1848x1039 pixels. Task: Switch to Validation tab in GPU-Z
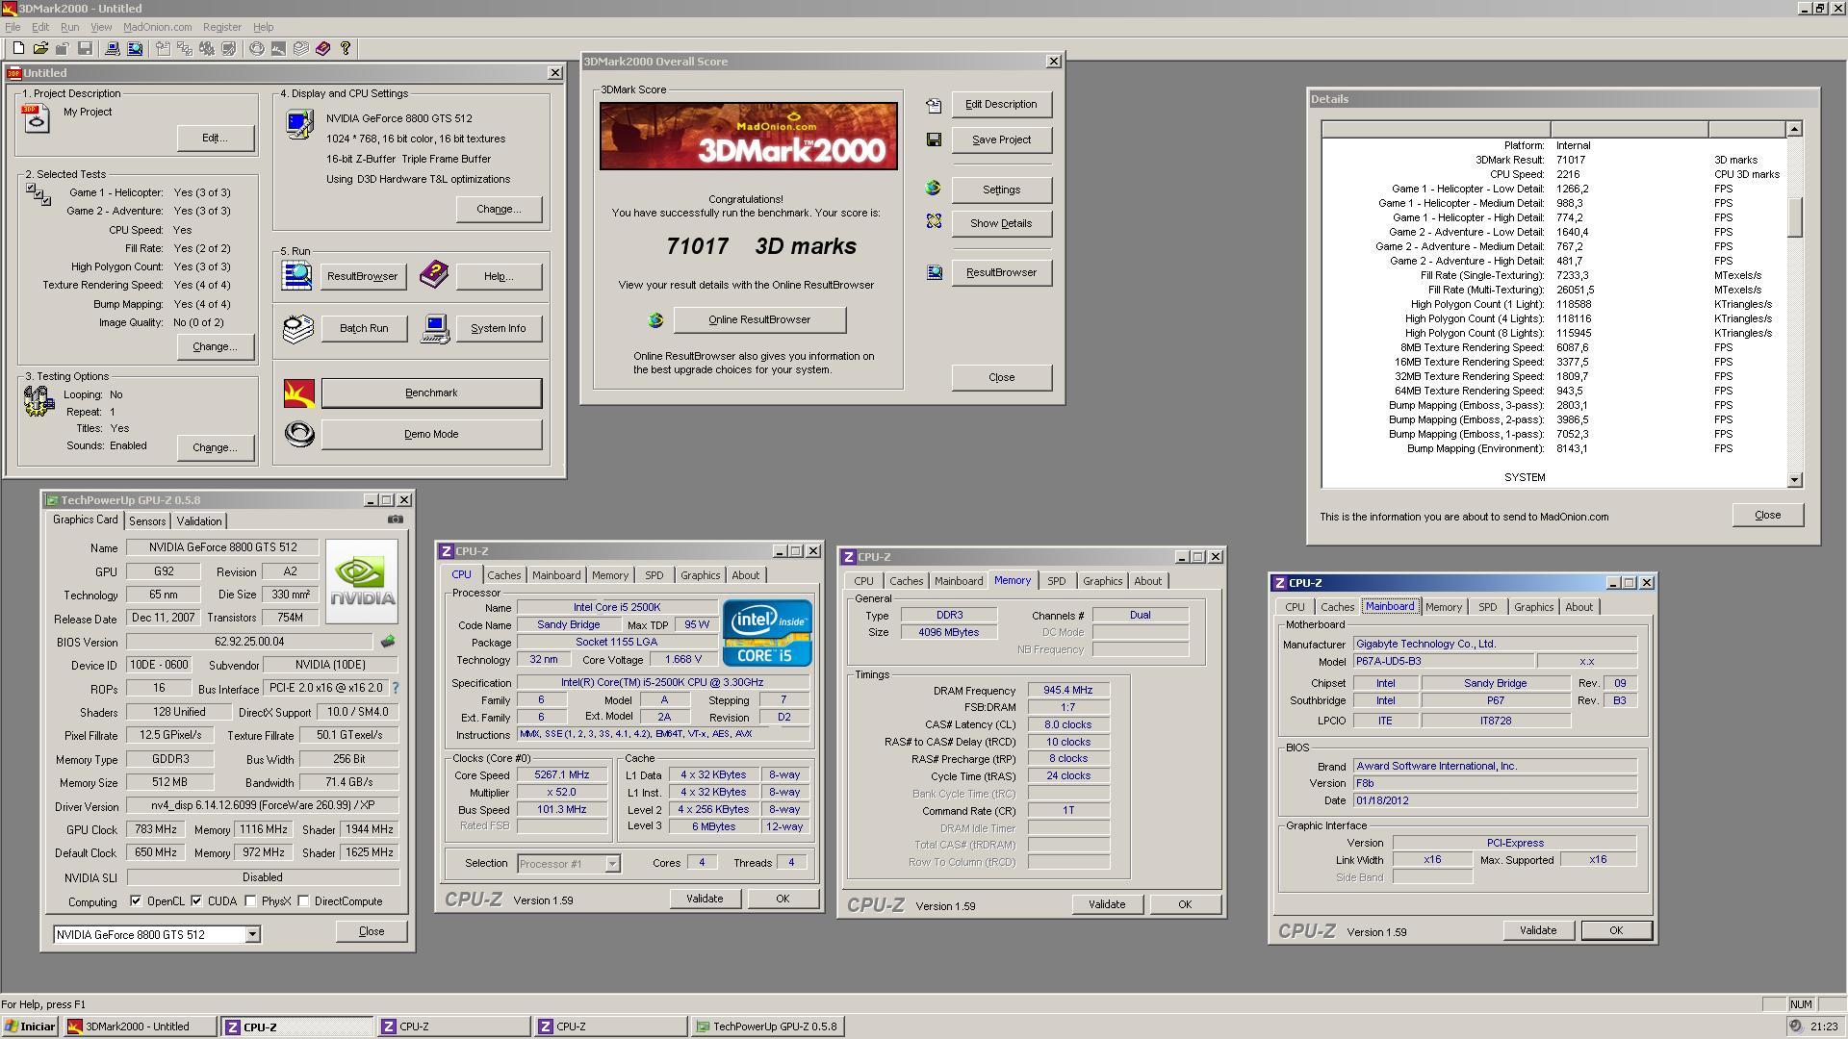point(198,521)
